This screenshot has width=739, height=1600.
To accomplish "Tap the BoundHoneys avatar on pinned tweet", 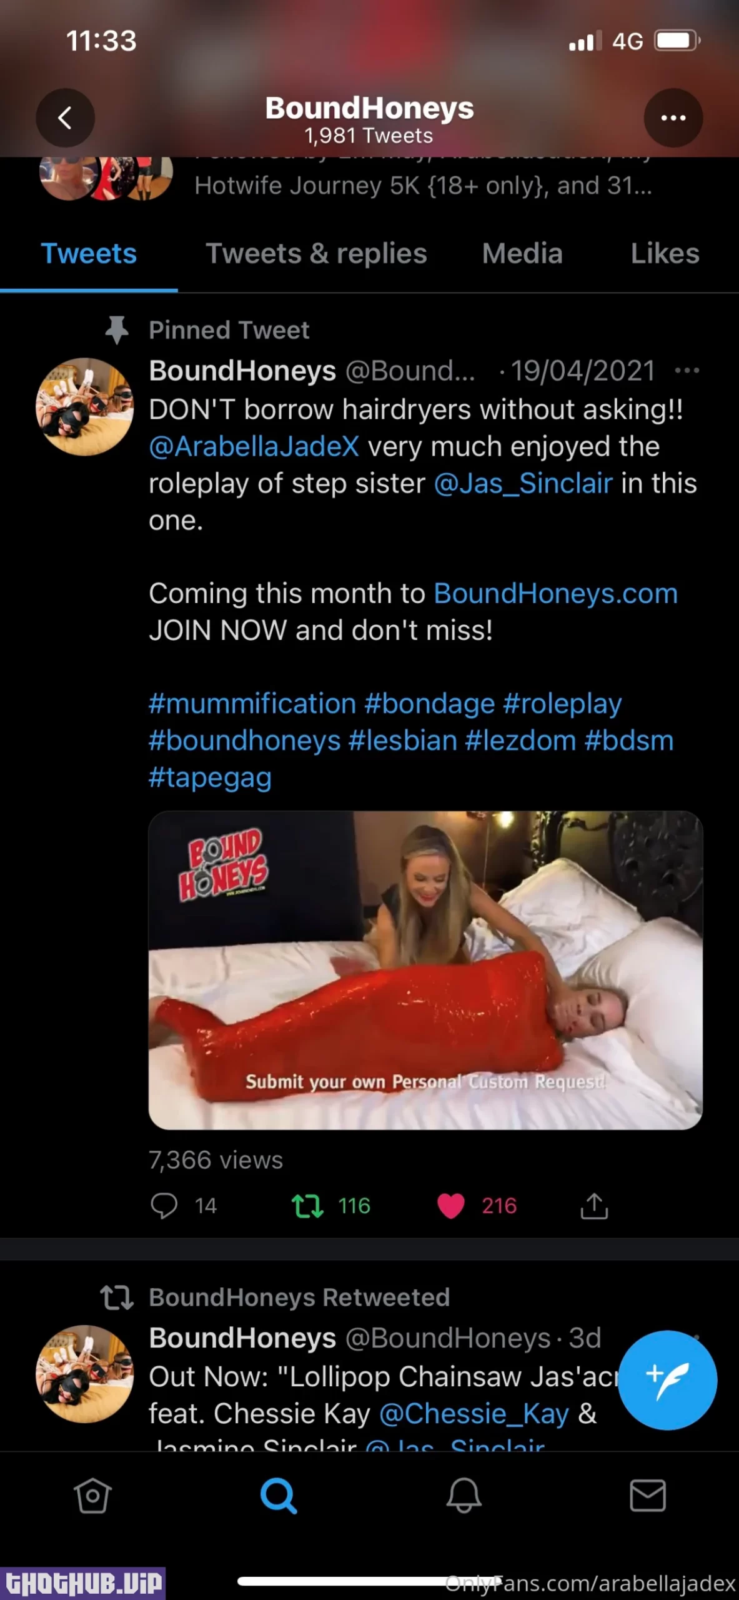I will (84, 406).
